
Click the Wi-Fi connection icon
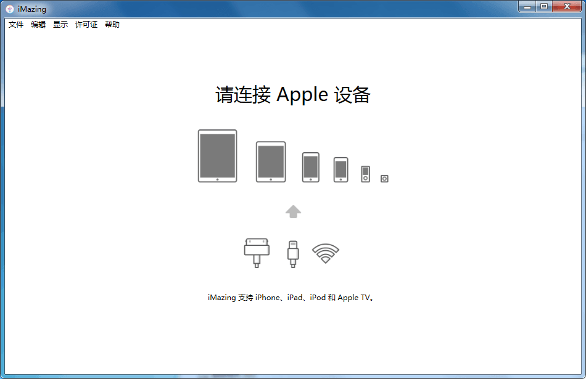point(326,253)
